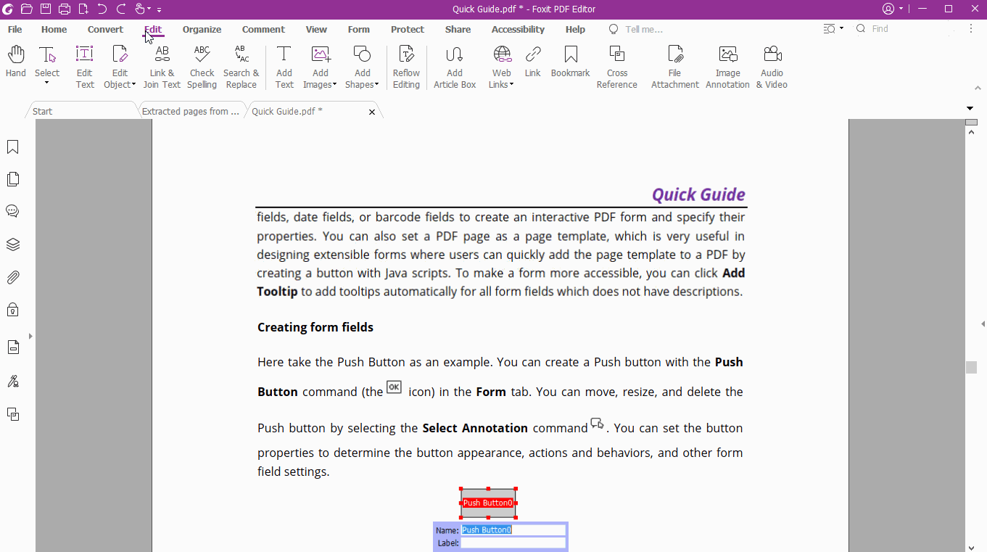987x552 pixels.
Task: Open the File menu
Action: click(x=15, y=30)
